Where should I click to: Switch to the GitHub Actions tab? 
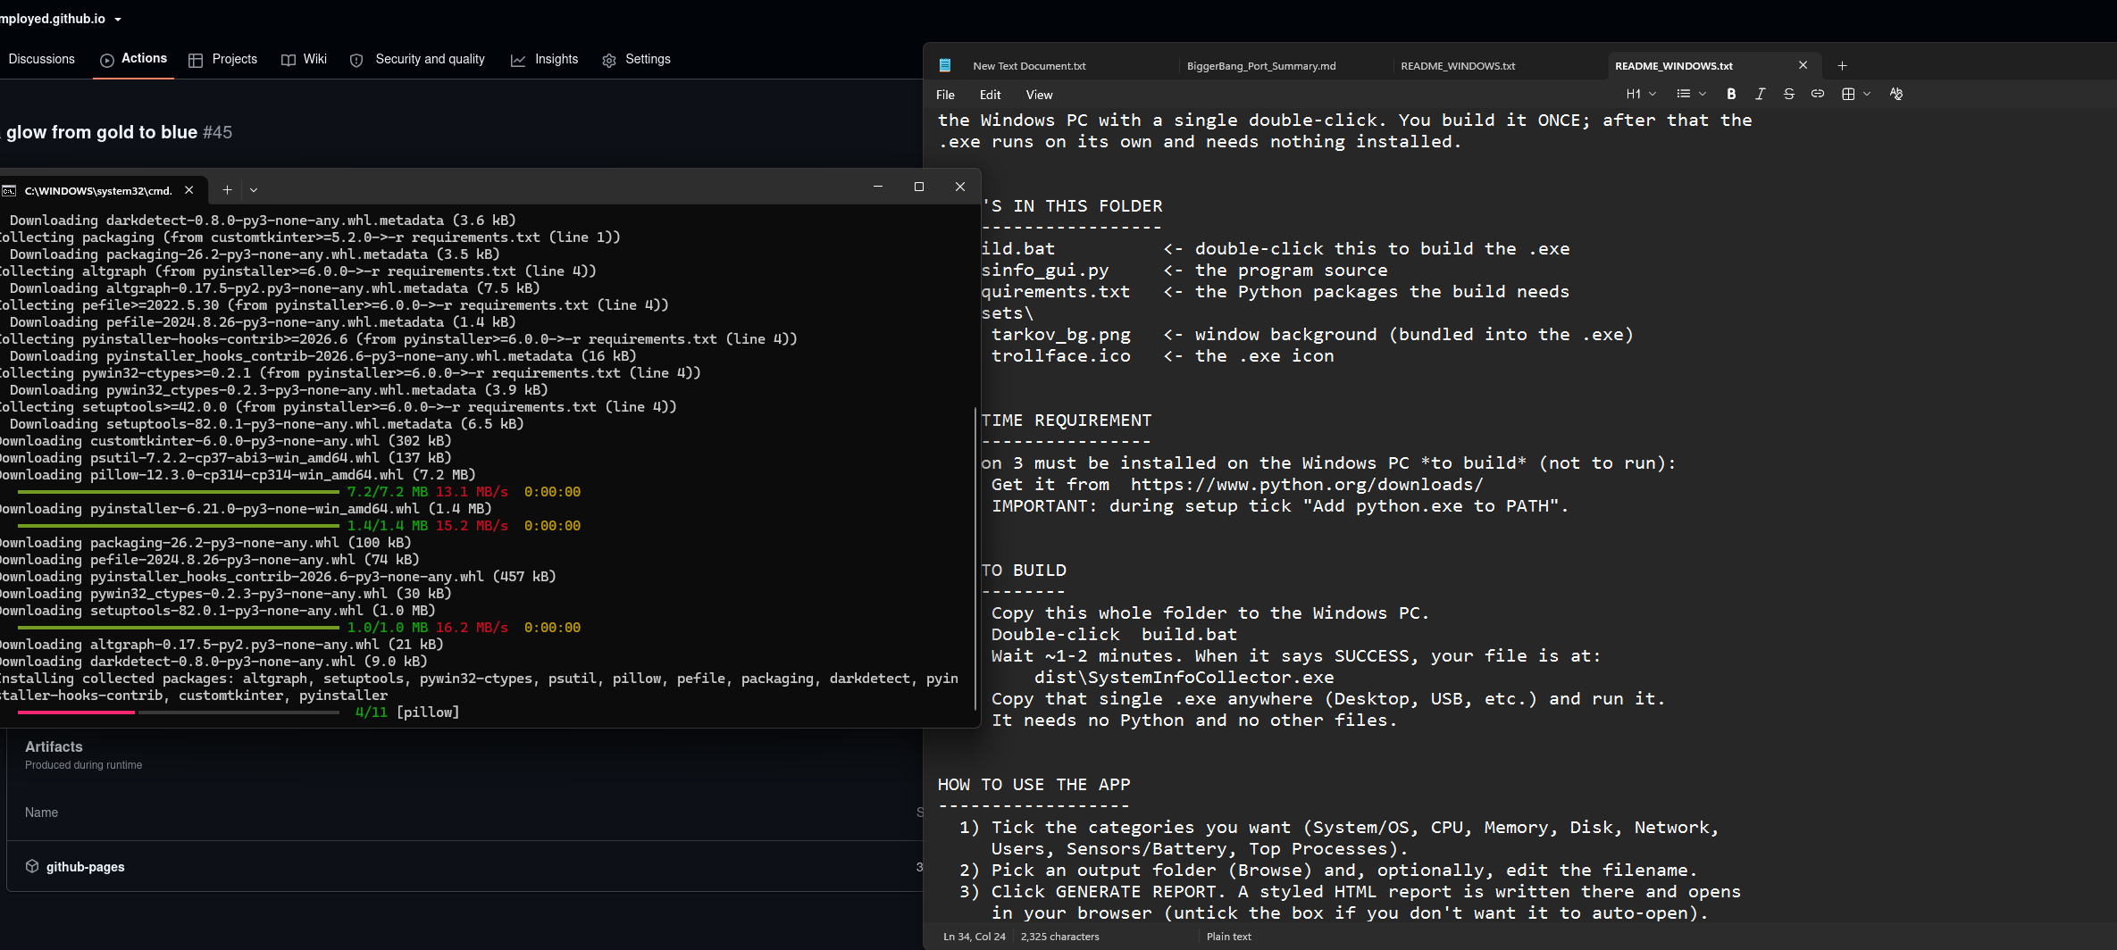point(133,59)
